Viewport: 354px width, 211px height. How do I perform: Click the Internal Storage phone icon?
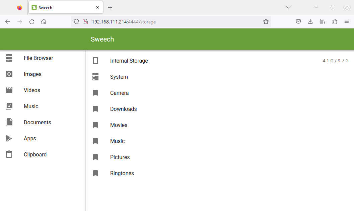pyautogui.click(x=95, y=61)
